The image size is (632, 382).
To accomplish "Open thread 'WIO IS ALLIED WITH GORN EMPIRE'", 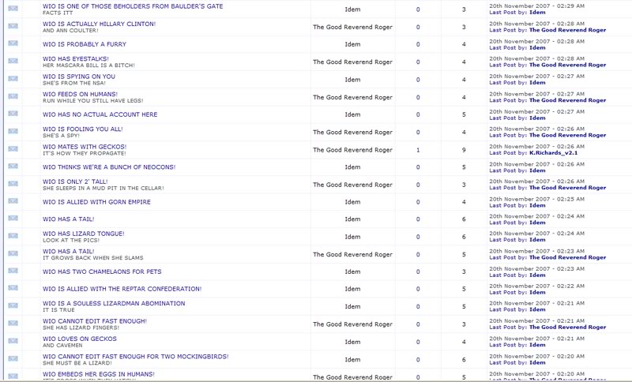I will click(x=96, y=202).
